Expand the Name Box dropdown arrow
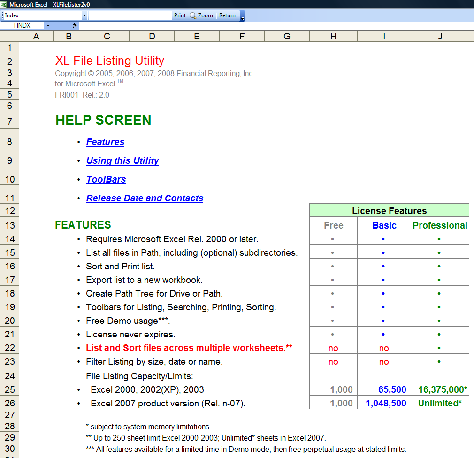Screen dimensions: 474x458 point(48,26)
